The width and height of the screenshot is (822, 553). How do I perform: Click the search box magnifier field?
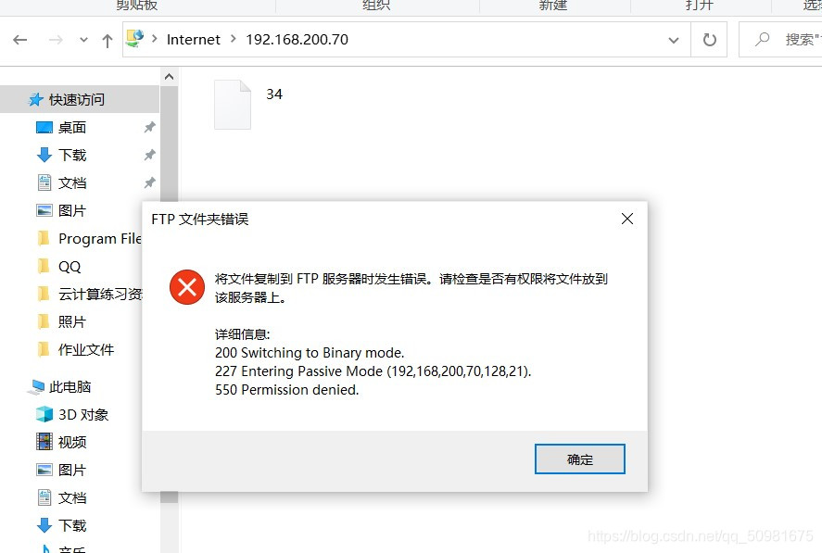780,39
